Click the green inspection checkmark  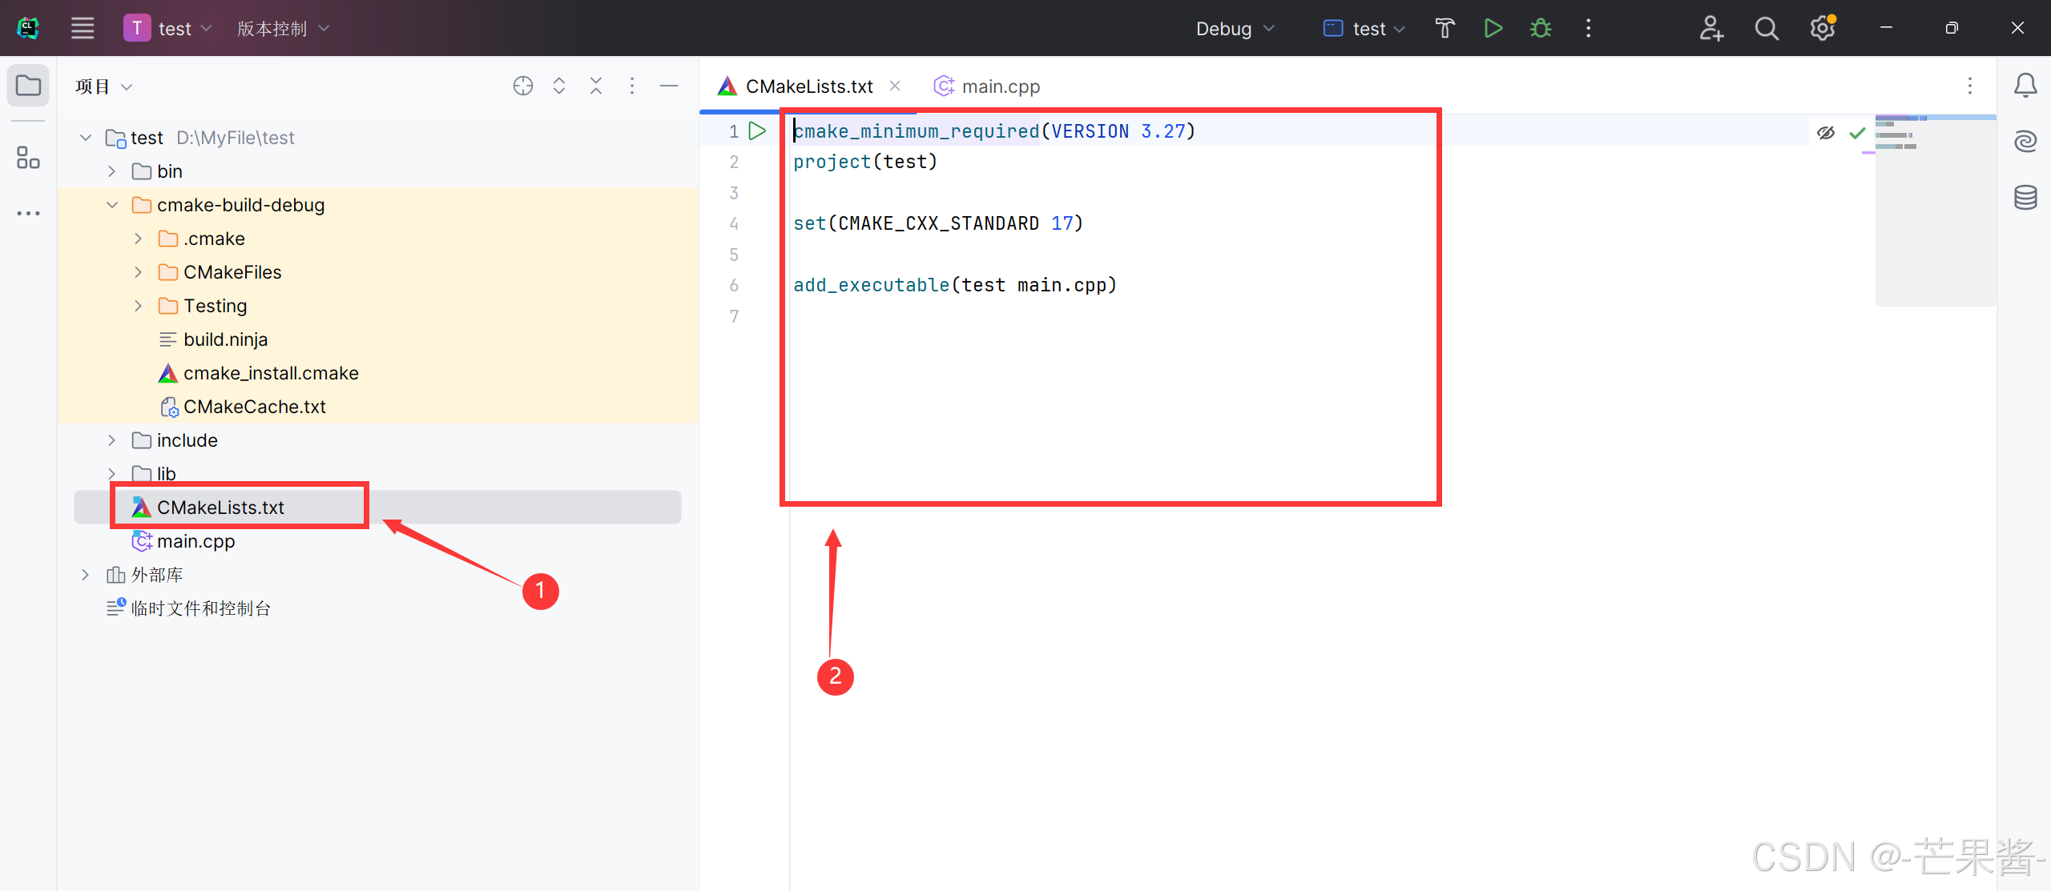[1857, 133]
